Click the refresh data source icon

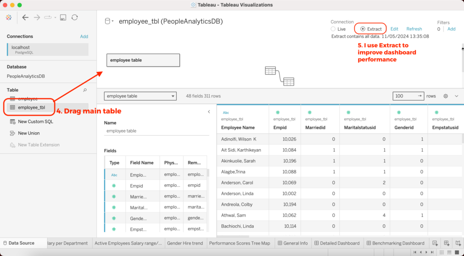pos(74,17)
